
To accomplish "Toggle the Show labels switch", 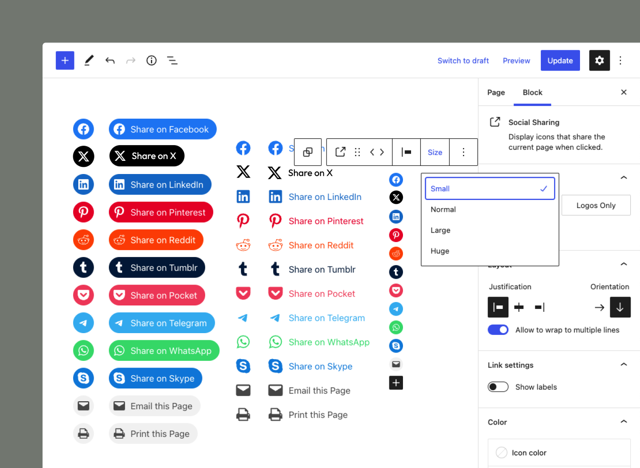I will tap(498, 387).
